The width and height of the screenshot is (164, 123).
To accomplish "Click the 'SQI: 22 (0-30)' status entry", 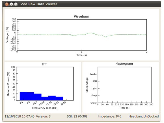I will tap(77, 116).
